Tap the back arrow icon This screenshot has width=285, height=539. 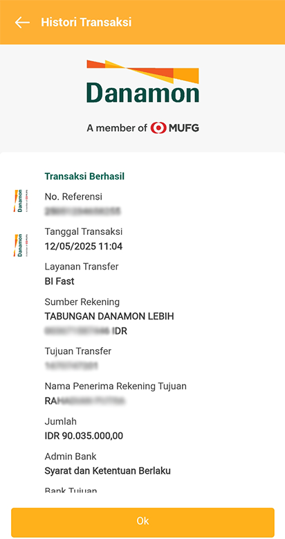click(x=22, y=22)
